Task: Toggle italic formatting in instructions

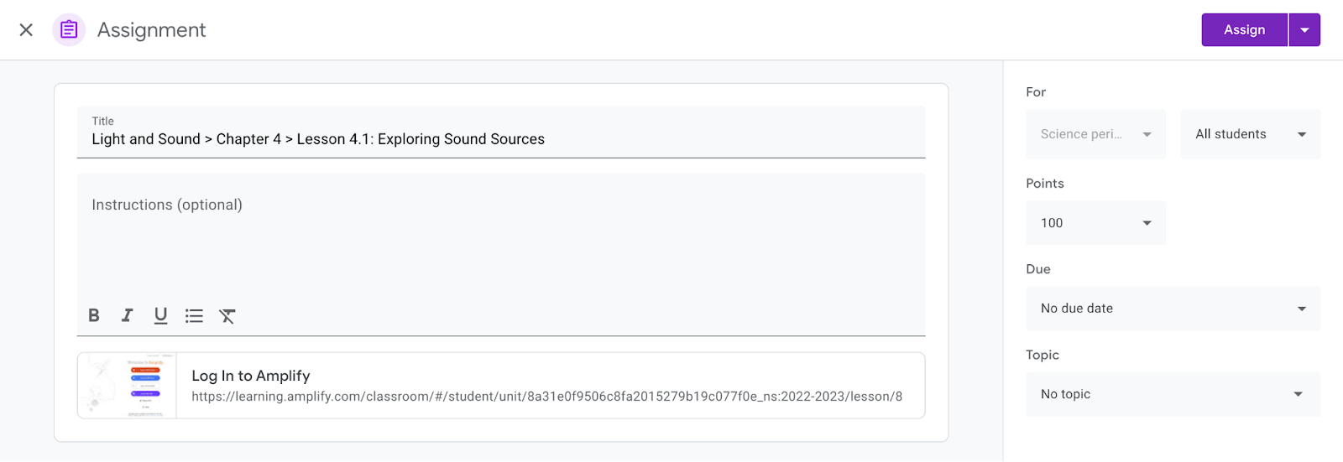Action: click(127, 315)
